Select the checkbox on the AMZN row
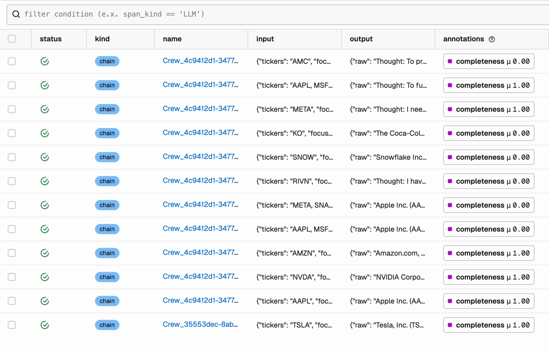The height and width of the screenshot is (352, 549). point(12,253)
